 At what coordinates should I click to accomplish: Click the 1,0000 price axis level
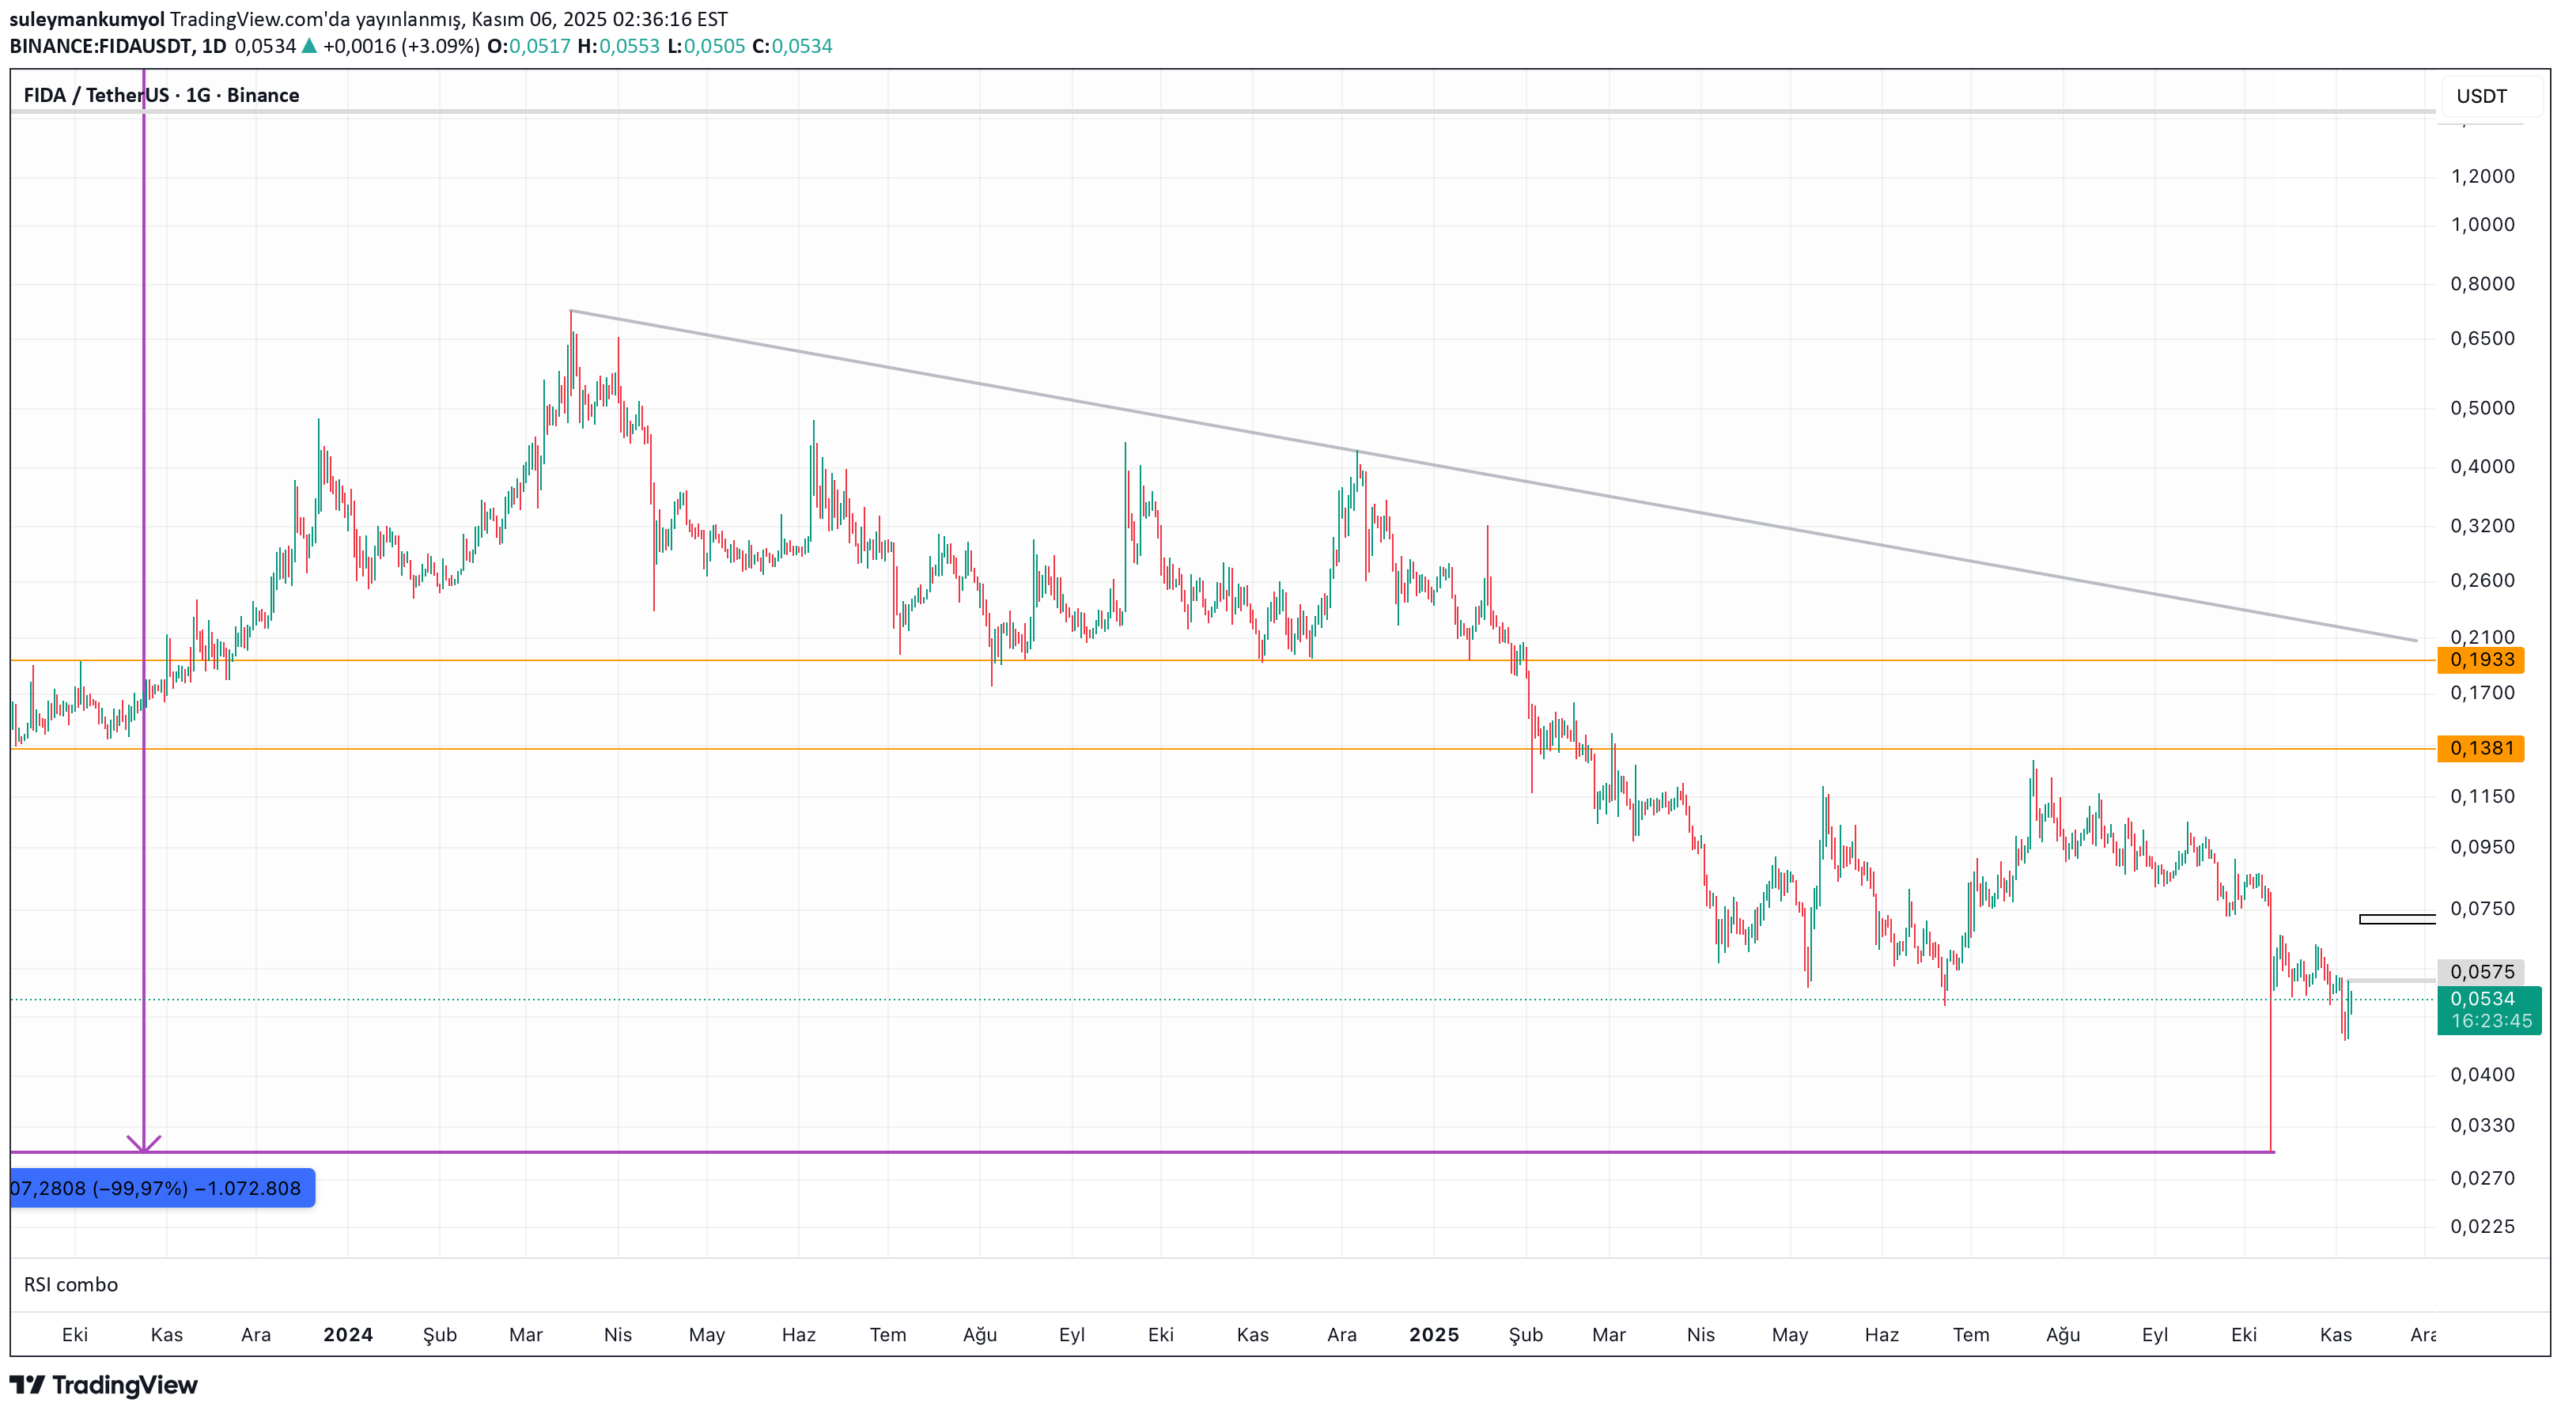(2481, 225)
